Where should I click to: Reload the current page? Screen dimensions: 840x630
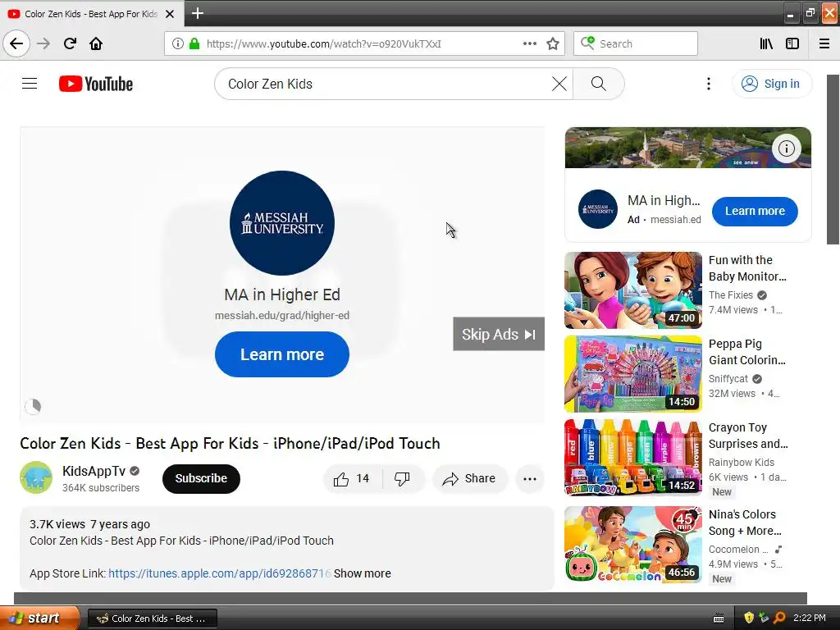click(70, 43)
